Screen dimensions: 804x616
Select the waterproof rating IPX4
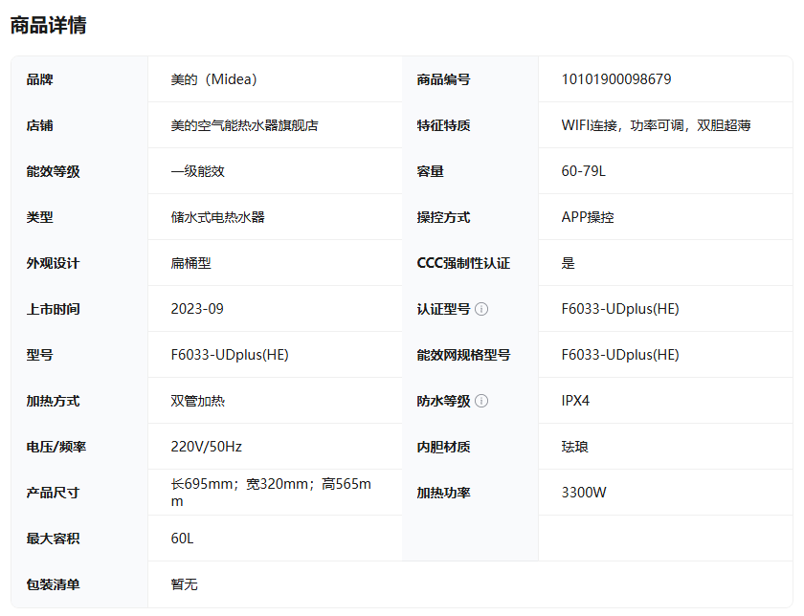tap(575, 401)
